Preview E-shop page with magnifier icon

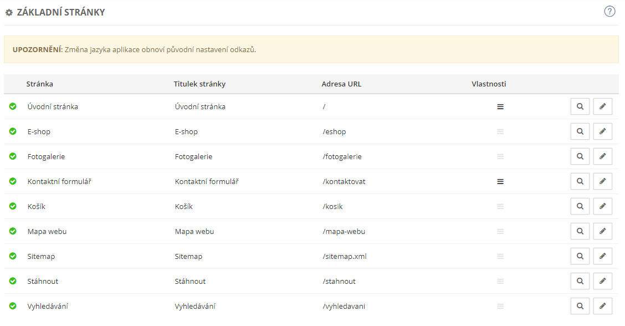(580, 131)
